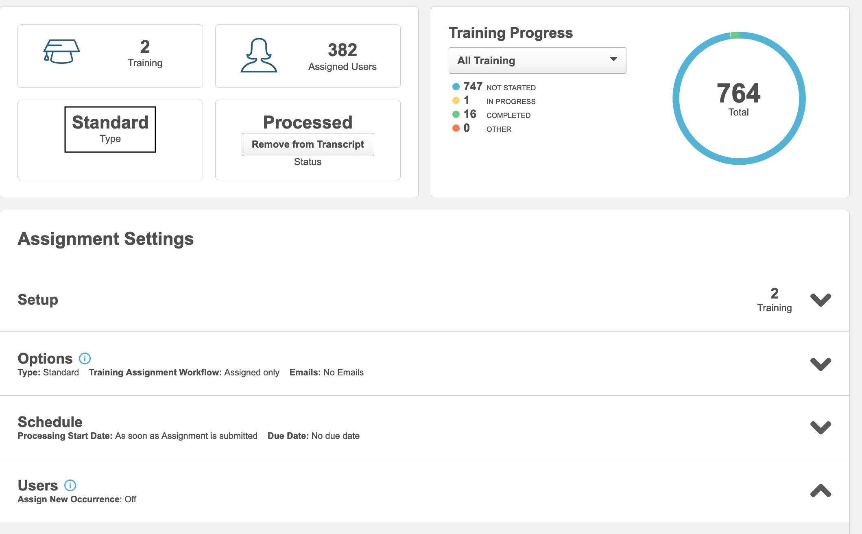
Task: Open the All Training dropdown
Action: (x=537, y=60)
